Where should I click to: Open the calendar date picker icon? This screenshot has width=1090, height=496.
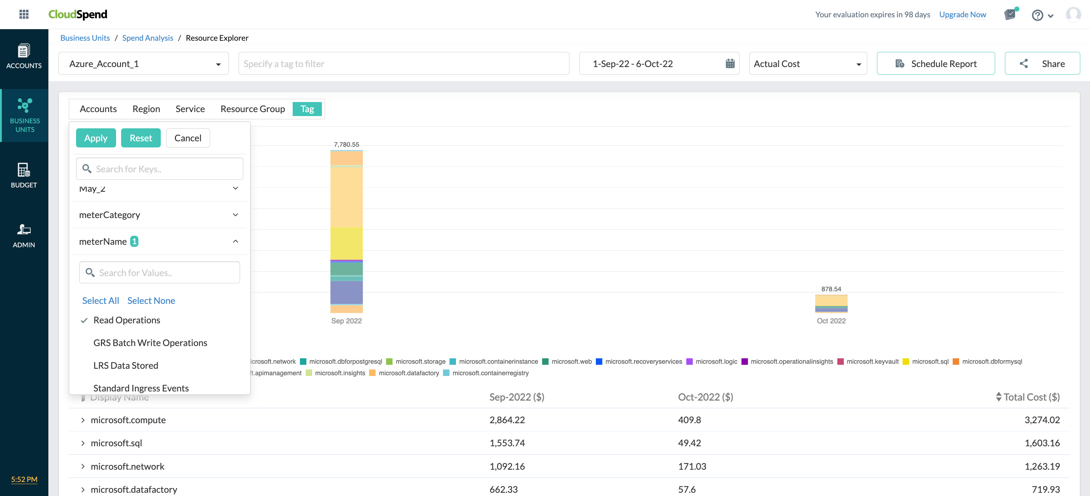(730, 63)
